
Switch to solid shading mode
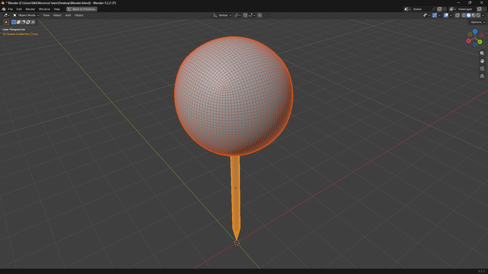[469, 15]
